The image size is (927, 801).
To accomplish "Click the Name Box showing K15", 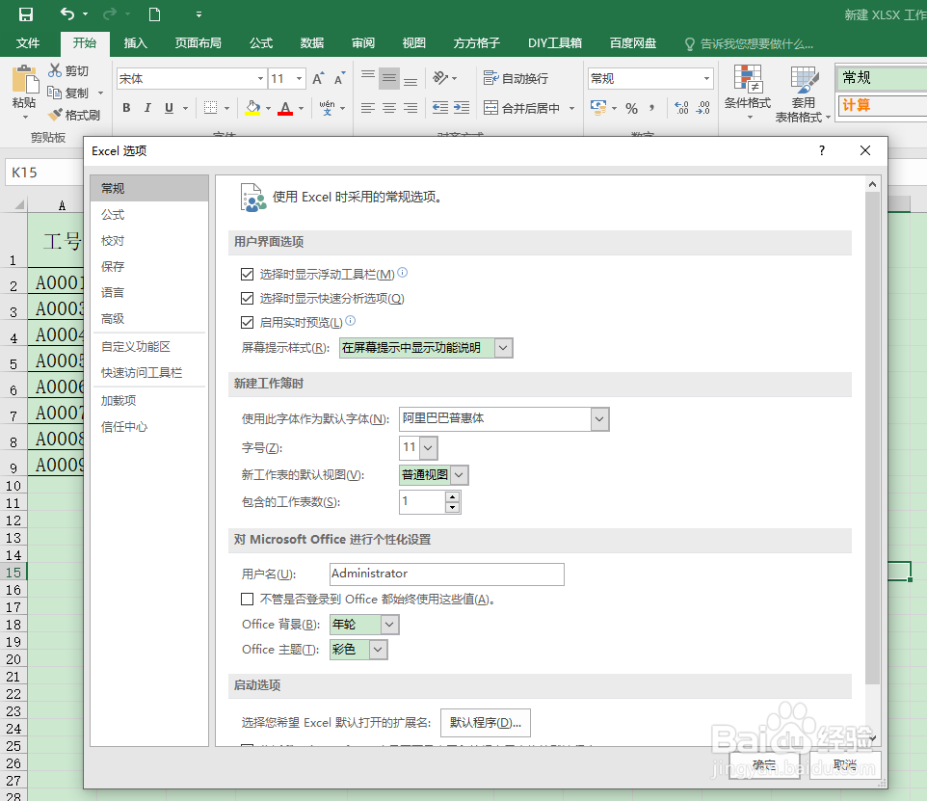I will pyautogui.click(x=44, y=173).
